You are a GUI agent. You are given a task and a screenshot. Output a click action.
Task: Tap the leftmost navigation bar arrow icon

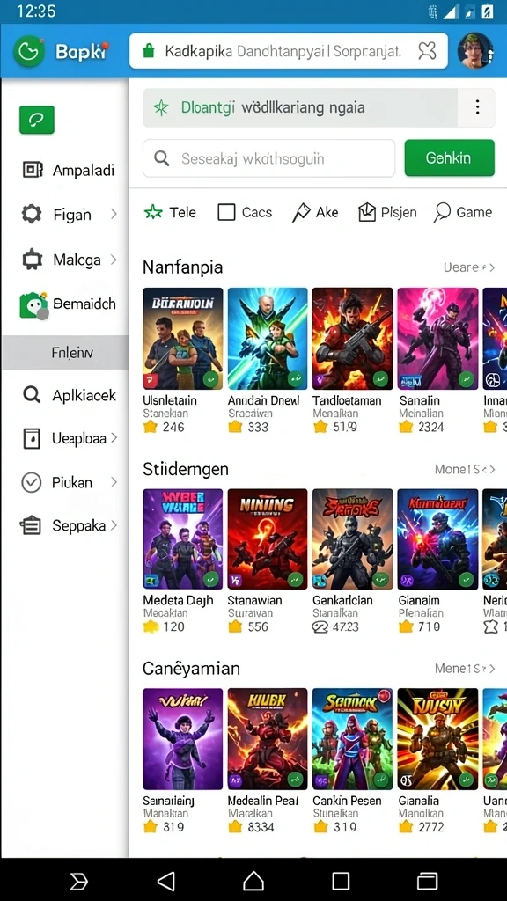point(78,881)
